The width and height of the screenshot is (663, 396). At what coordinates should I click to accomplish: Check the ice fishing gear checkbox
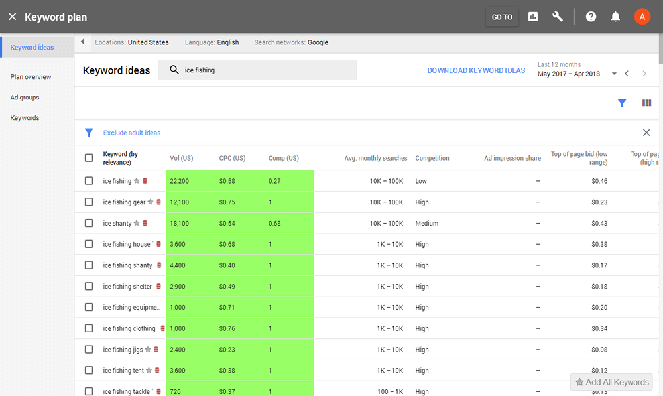click(89, 202)
